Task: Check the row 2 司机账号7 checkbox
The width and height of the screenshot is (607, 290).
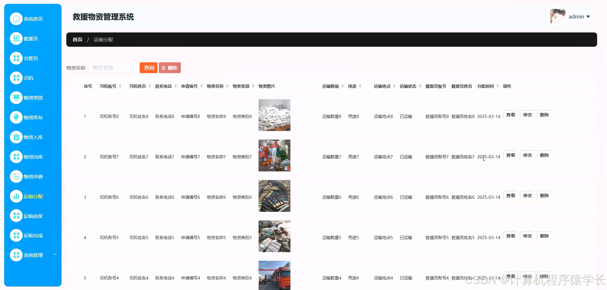Action: 70,157
